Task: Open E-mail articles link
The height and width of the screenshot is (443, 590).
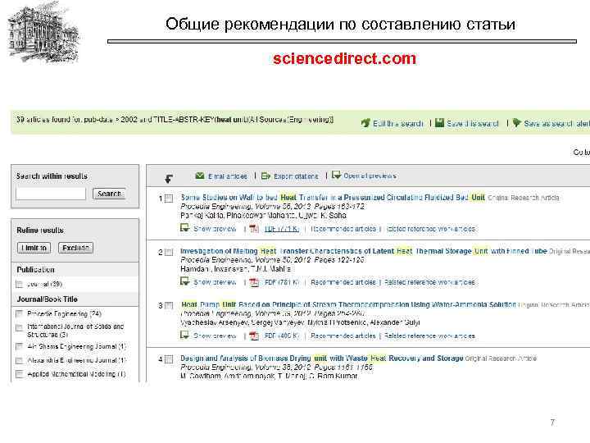Action: coord(228,176)
